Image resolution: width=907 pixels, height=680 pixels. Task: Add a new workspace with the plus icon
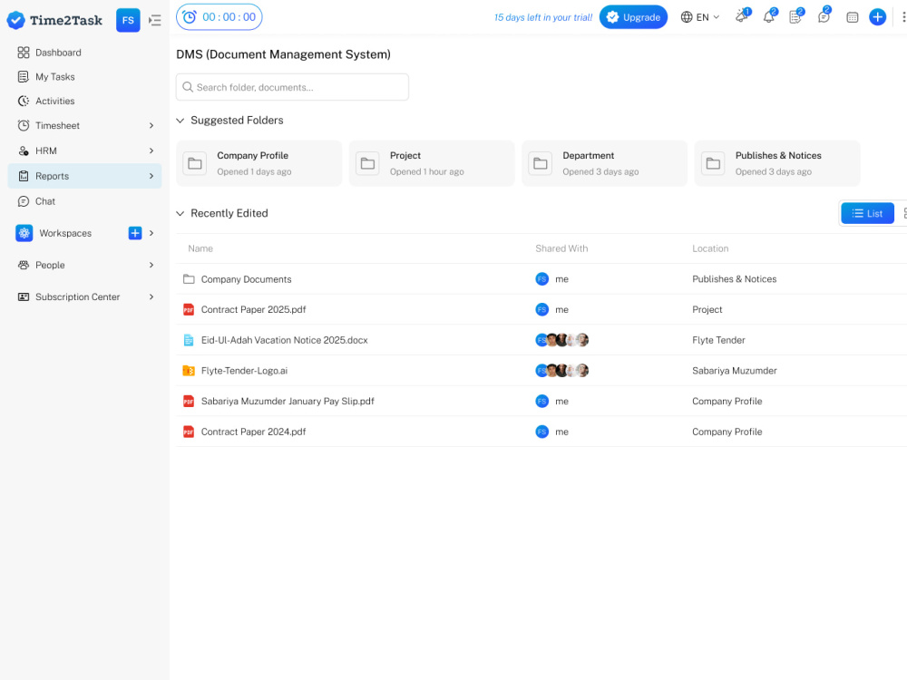135,233
